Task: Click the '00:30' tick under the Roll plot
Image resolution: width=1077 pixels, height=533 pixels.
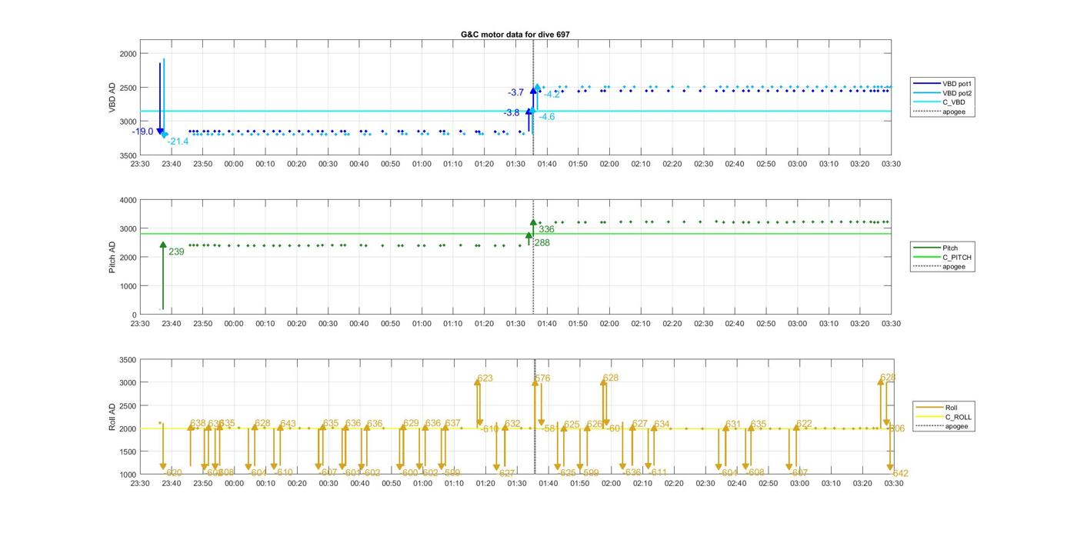Action: [328, 484]
